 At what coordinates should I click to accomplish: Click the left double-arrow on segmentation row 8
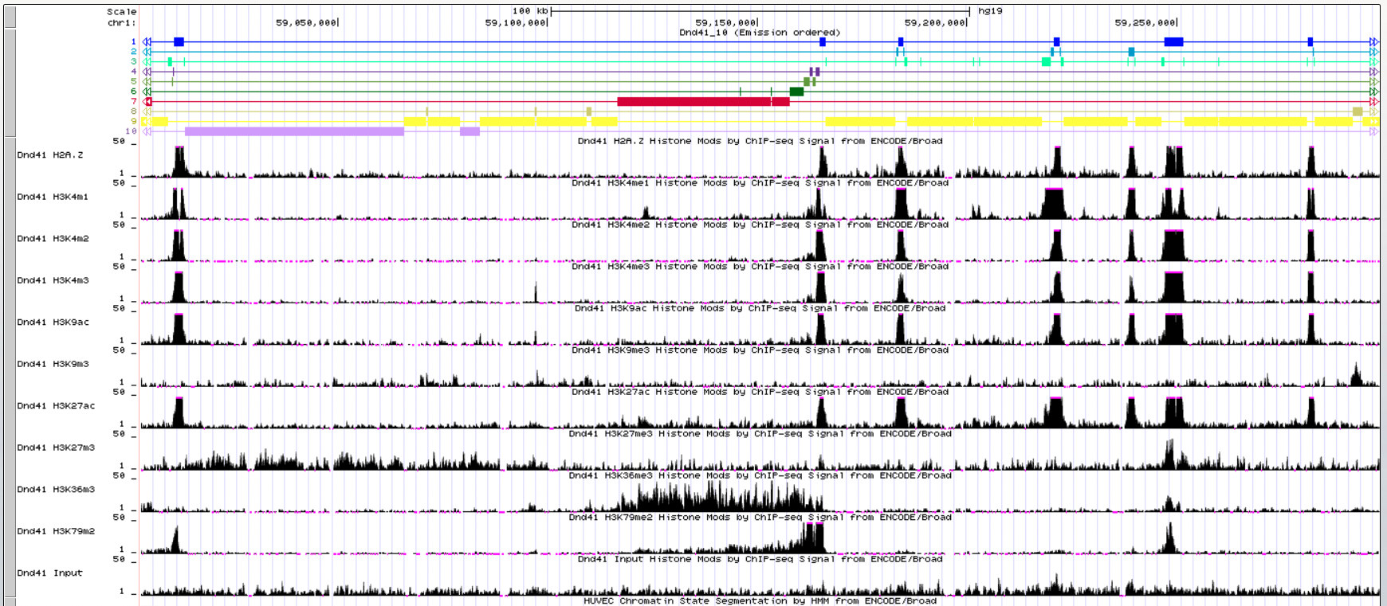pyautogui.click(x=147, y=111)
